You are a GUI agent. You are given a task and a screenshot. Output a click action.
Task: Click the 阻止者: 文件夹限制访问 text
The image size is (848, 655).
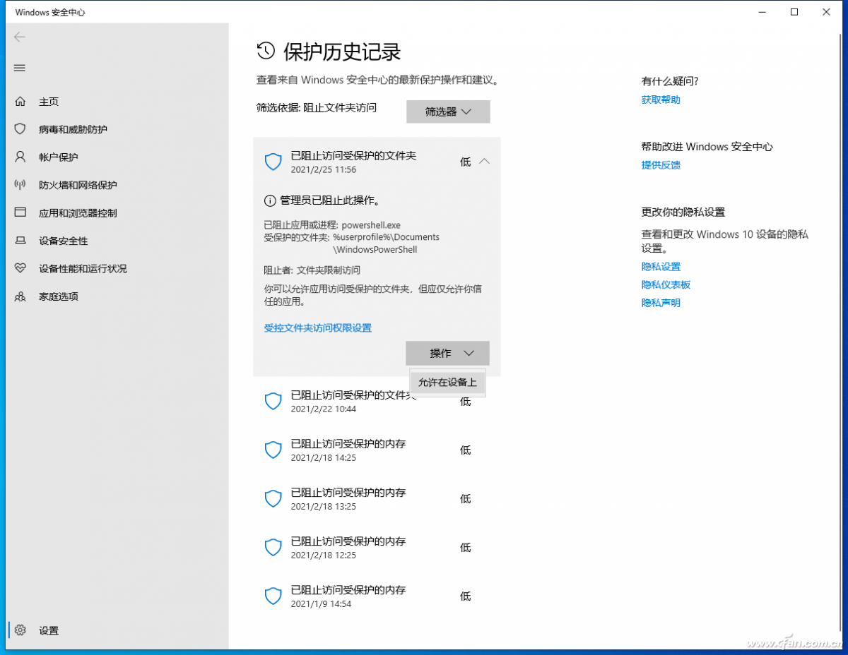312,270
